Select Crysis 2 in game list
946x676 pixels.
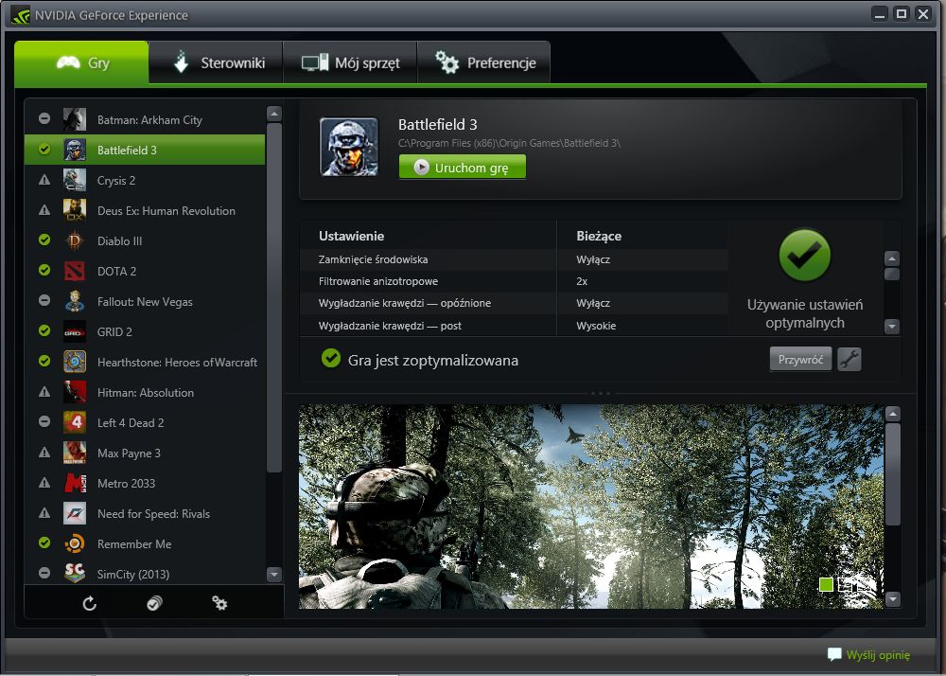click(145, 180)
